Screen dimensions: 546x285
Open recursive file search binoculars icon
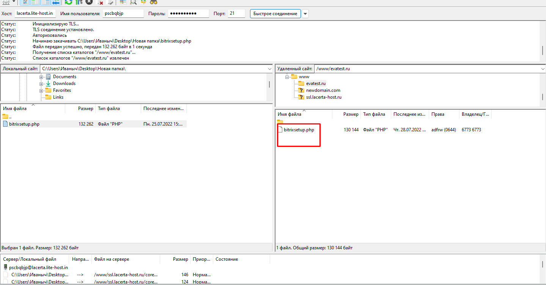tap(154, 2)
